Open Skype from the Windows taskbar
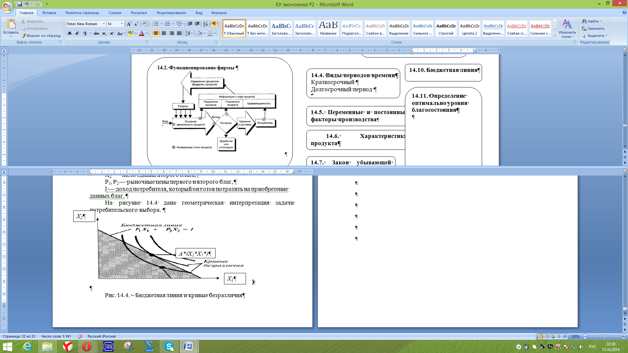Screen dimensions: 628x353 tap(169, 346)
